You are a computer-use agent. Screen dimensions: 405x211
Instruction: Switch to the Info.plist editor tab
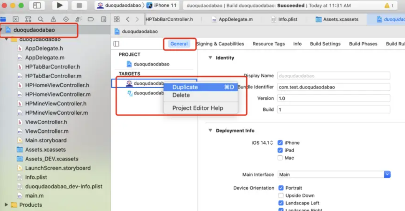[284, 19]
